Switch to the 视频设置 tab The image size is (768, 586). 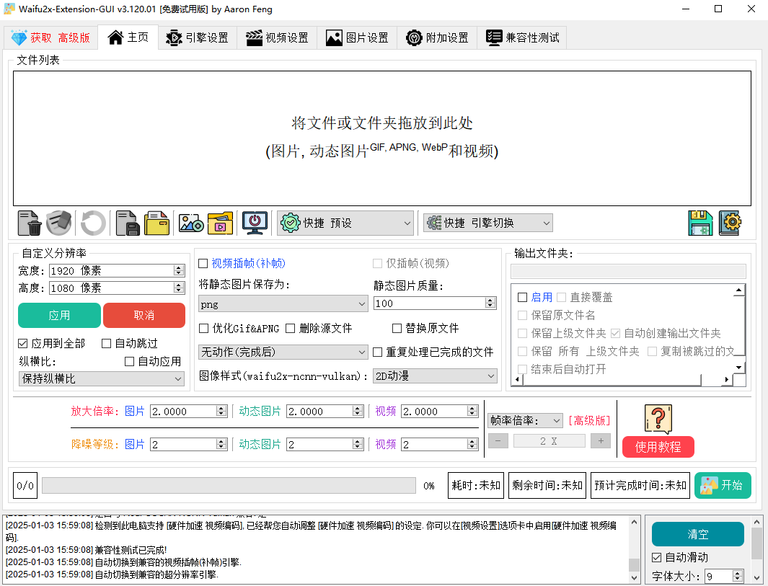277,37
